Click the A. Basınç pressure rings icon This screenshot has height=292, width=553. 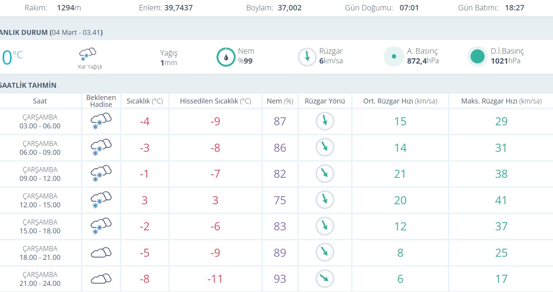[x=394, y=57]
